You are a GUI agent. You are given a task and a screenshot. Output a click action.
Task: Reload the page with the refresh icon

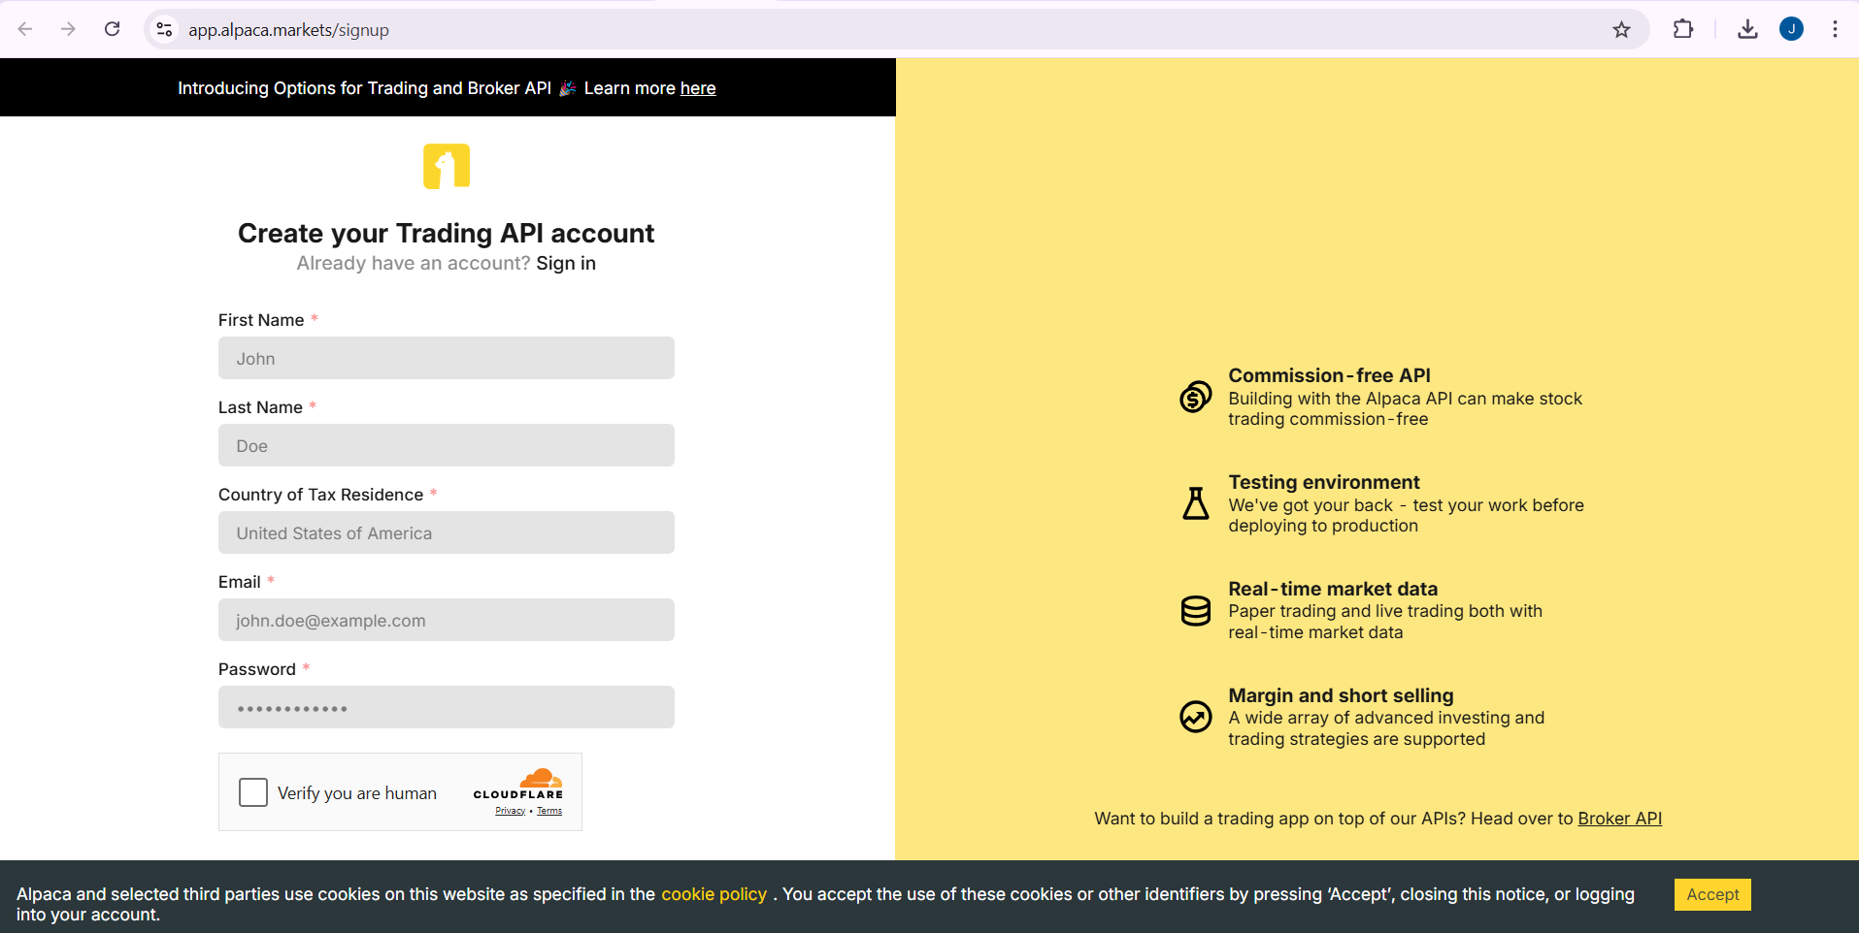tap(113, 29)
